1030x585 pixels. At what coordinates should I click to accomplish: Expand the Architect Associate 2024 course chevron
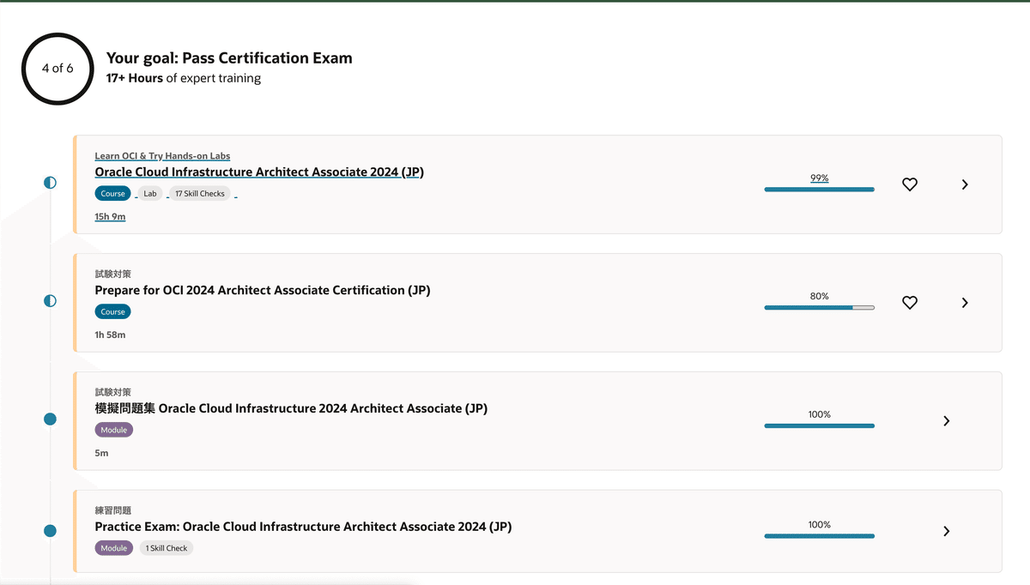point(965,184)
